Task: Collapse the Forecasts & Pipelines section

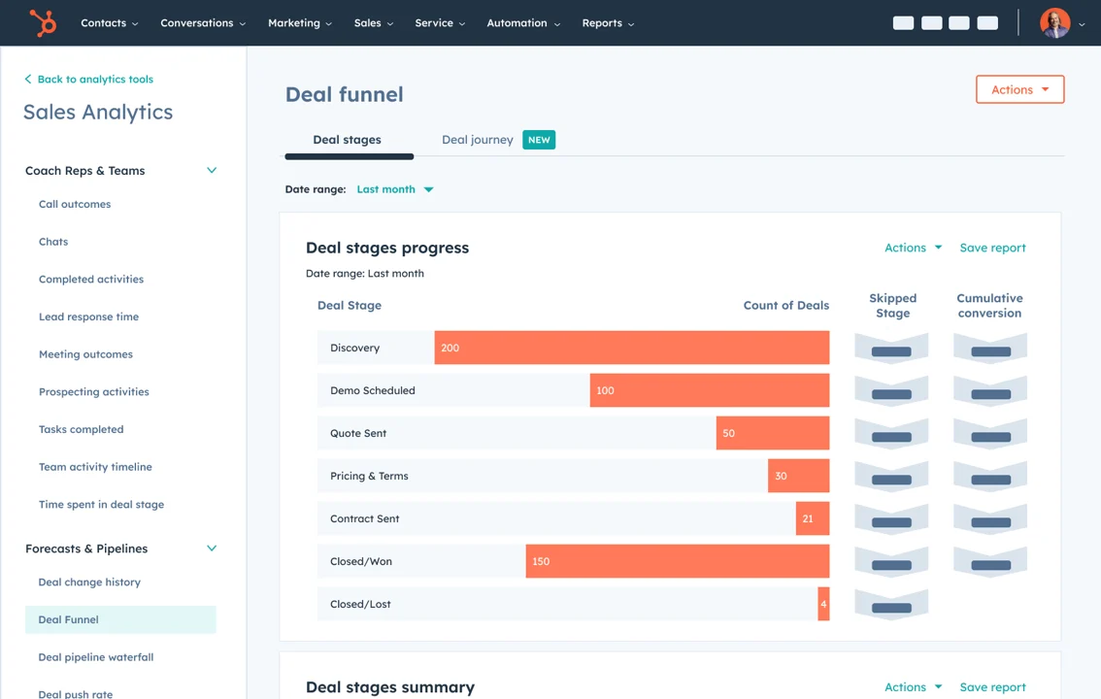Action: (212, 549)
